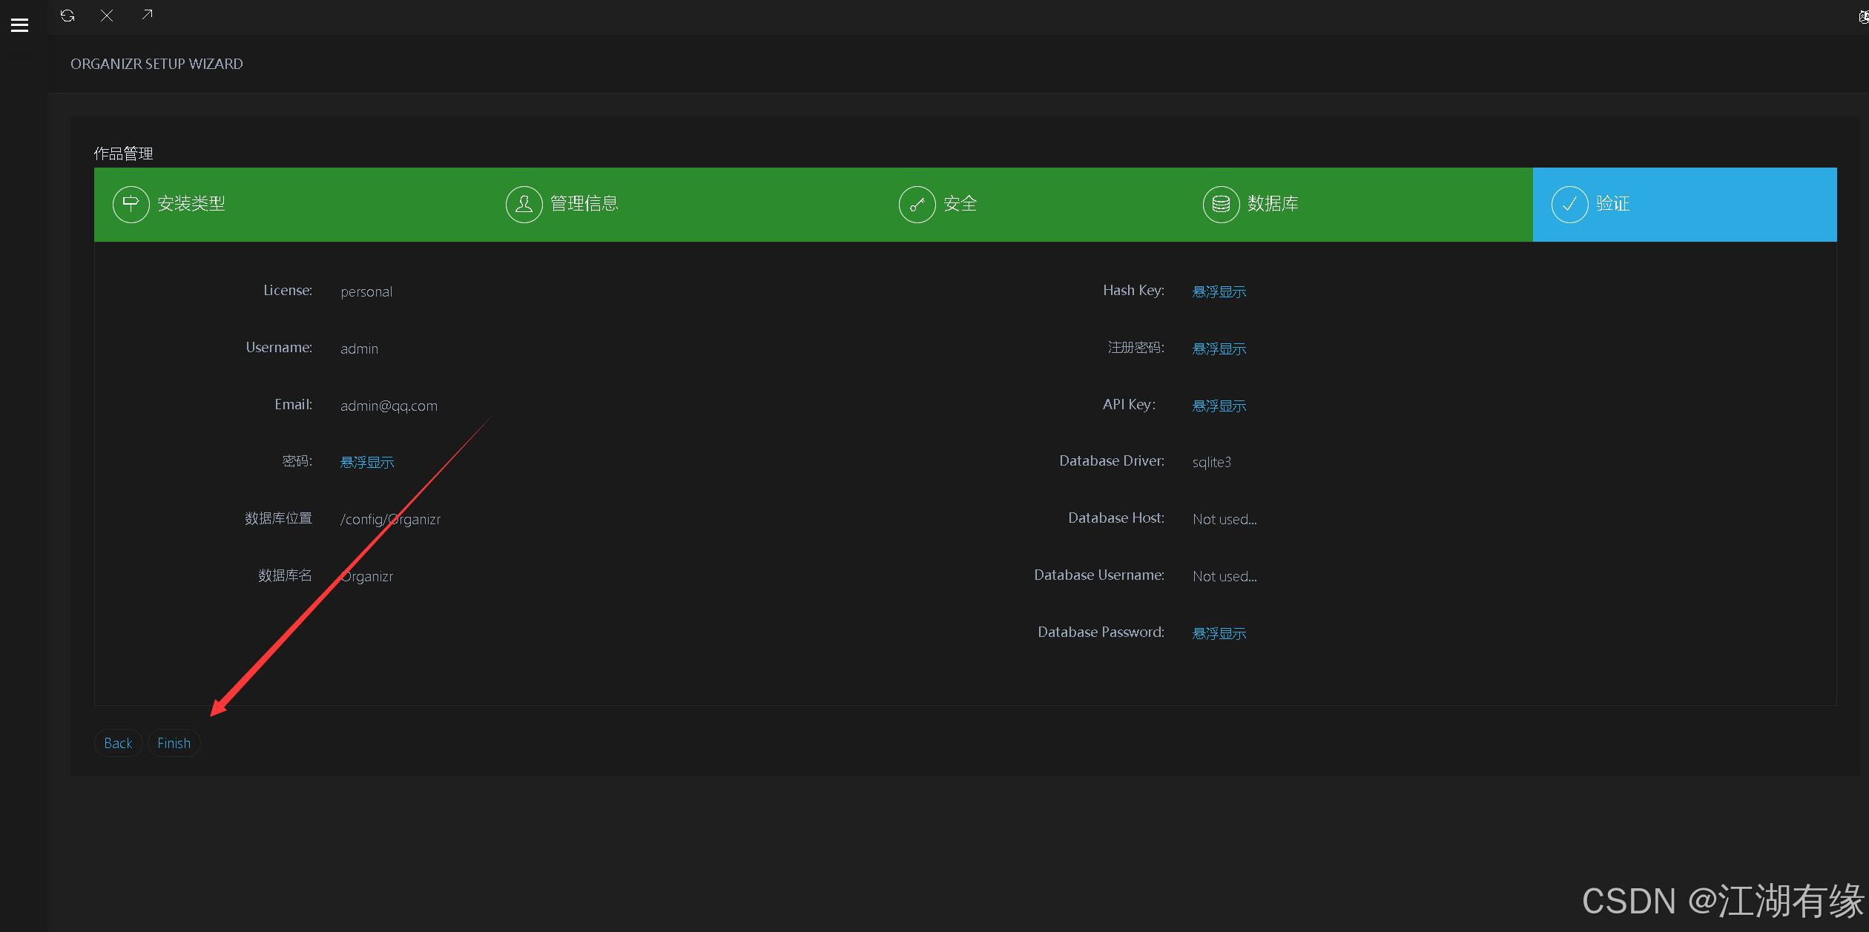Open the hamburger side menu
Viewport: 1869px width, 932px height.
pos(20,25)
